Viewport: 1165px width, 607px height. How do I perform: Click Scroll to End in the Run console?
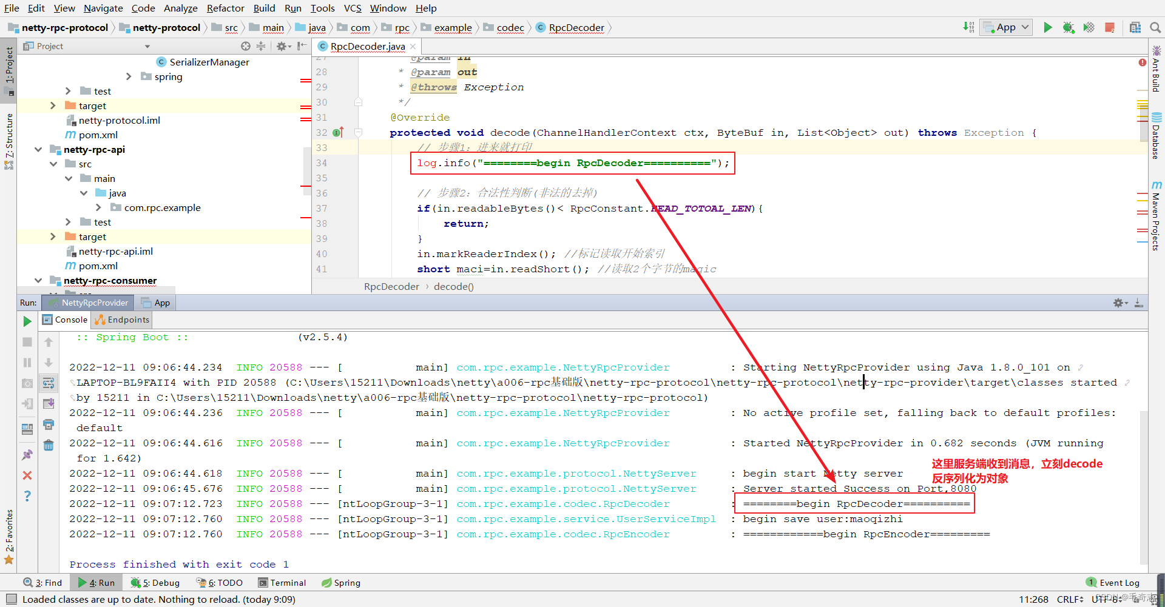[49, 404]
